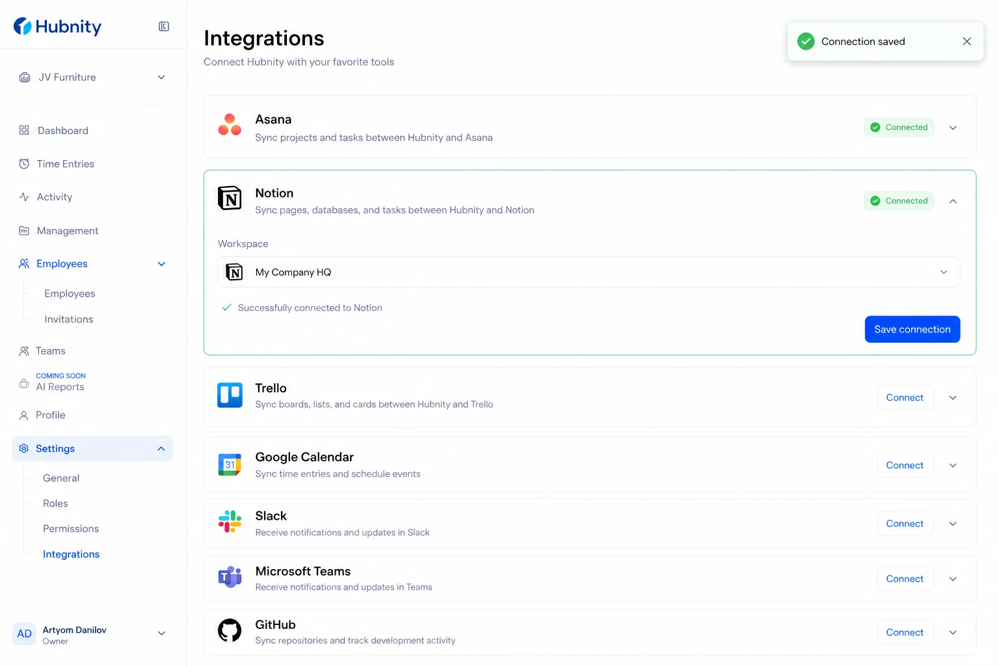Collapse the sidebar panel icon

(x=164, y=27)
